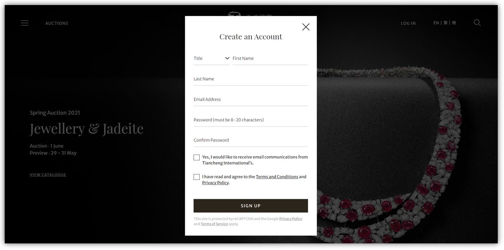This screenshot has width=504, height=250.
Task: Focus the First Name field
Action: [x=270, y=58]
